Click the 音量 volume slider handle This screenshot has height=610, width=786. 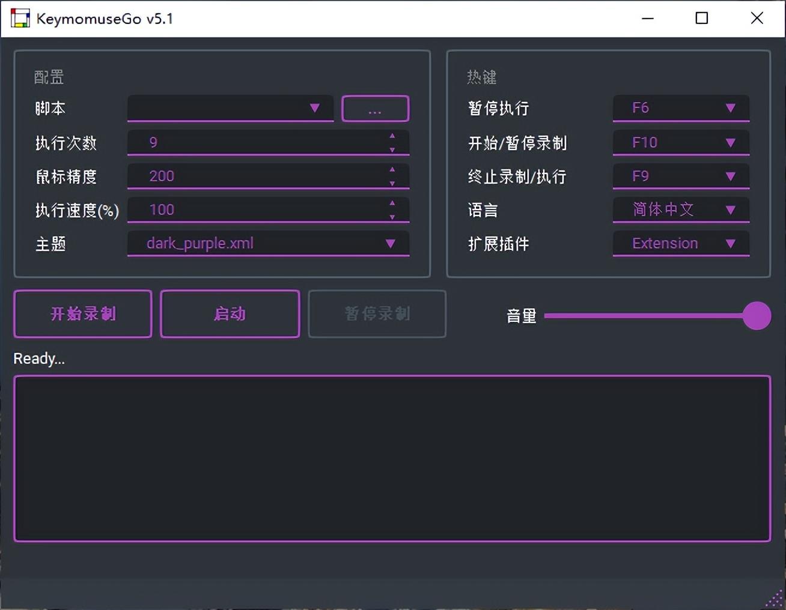click(x=757, y=316)
